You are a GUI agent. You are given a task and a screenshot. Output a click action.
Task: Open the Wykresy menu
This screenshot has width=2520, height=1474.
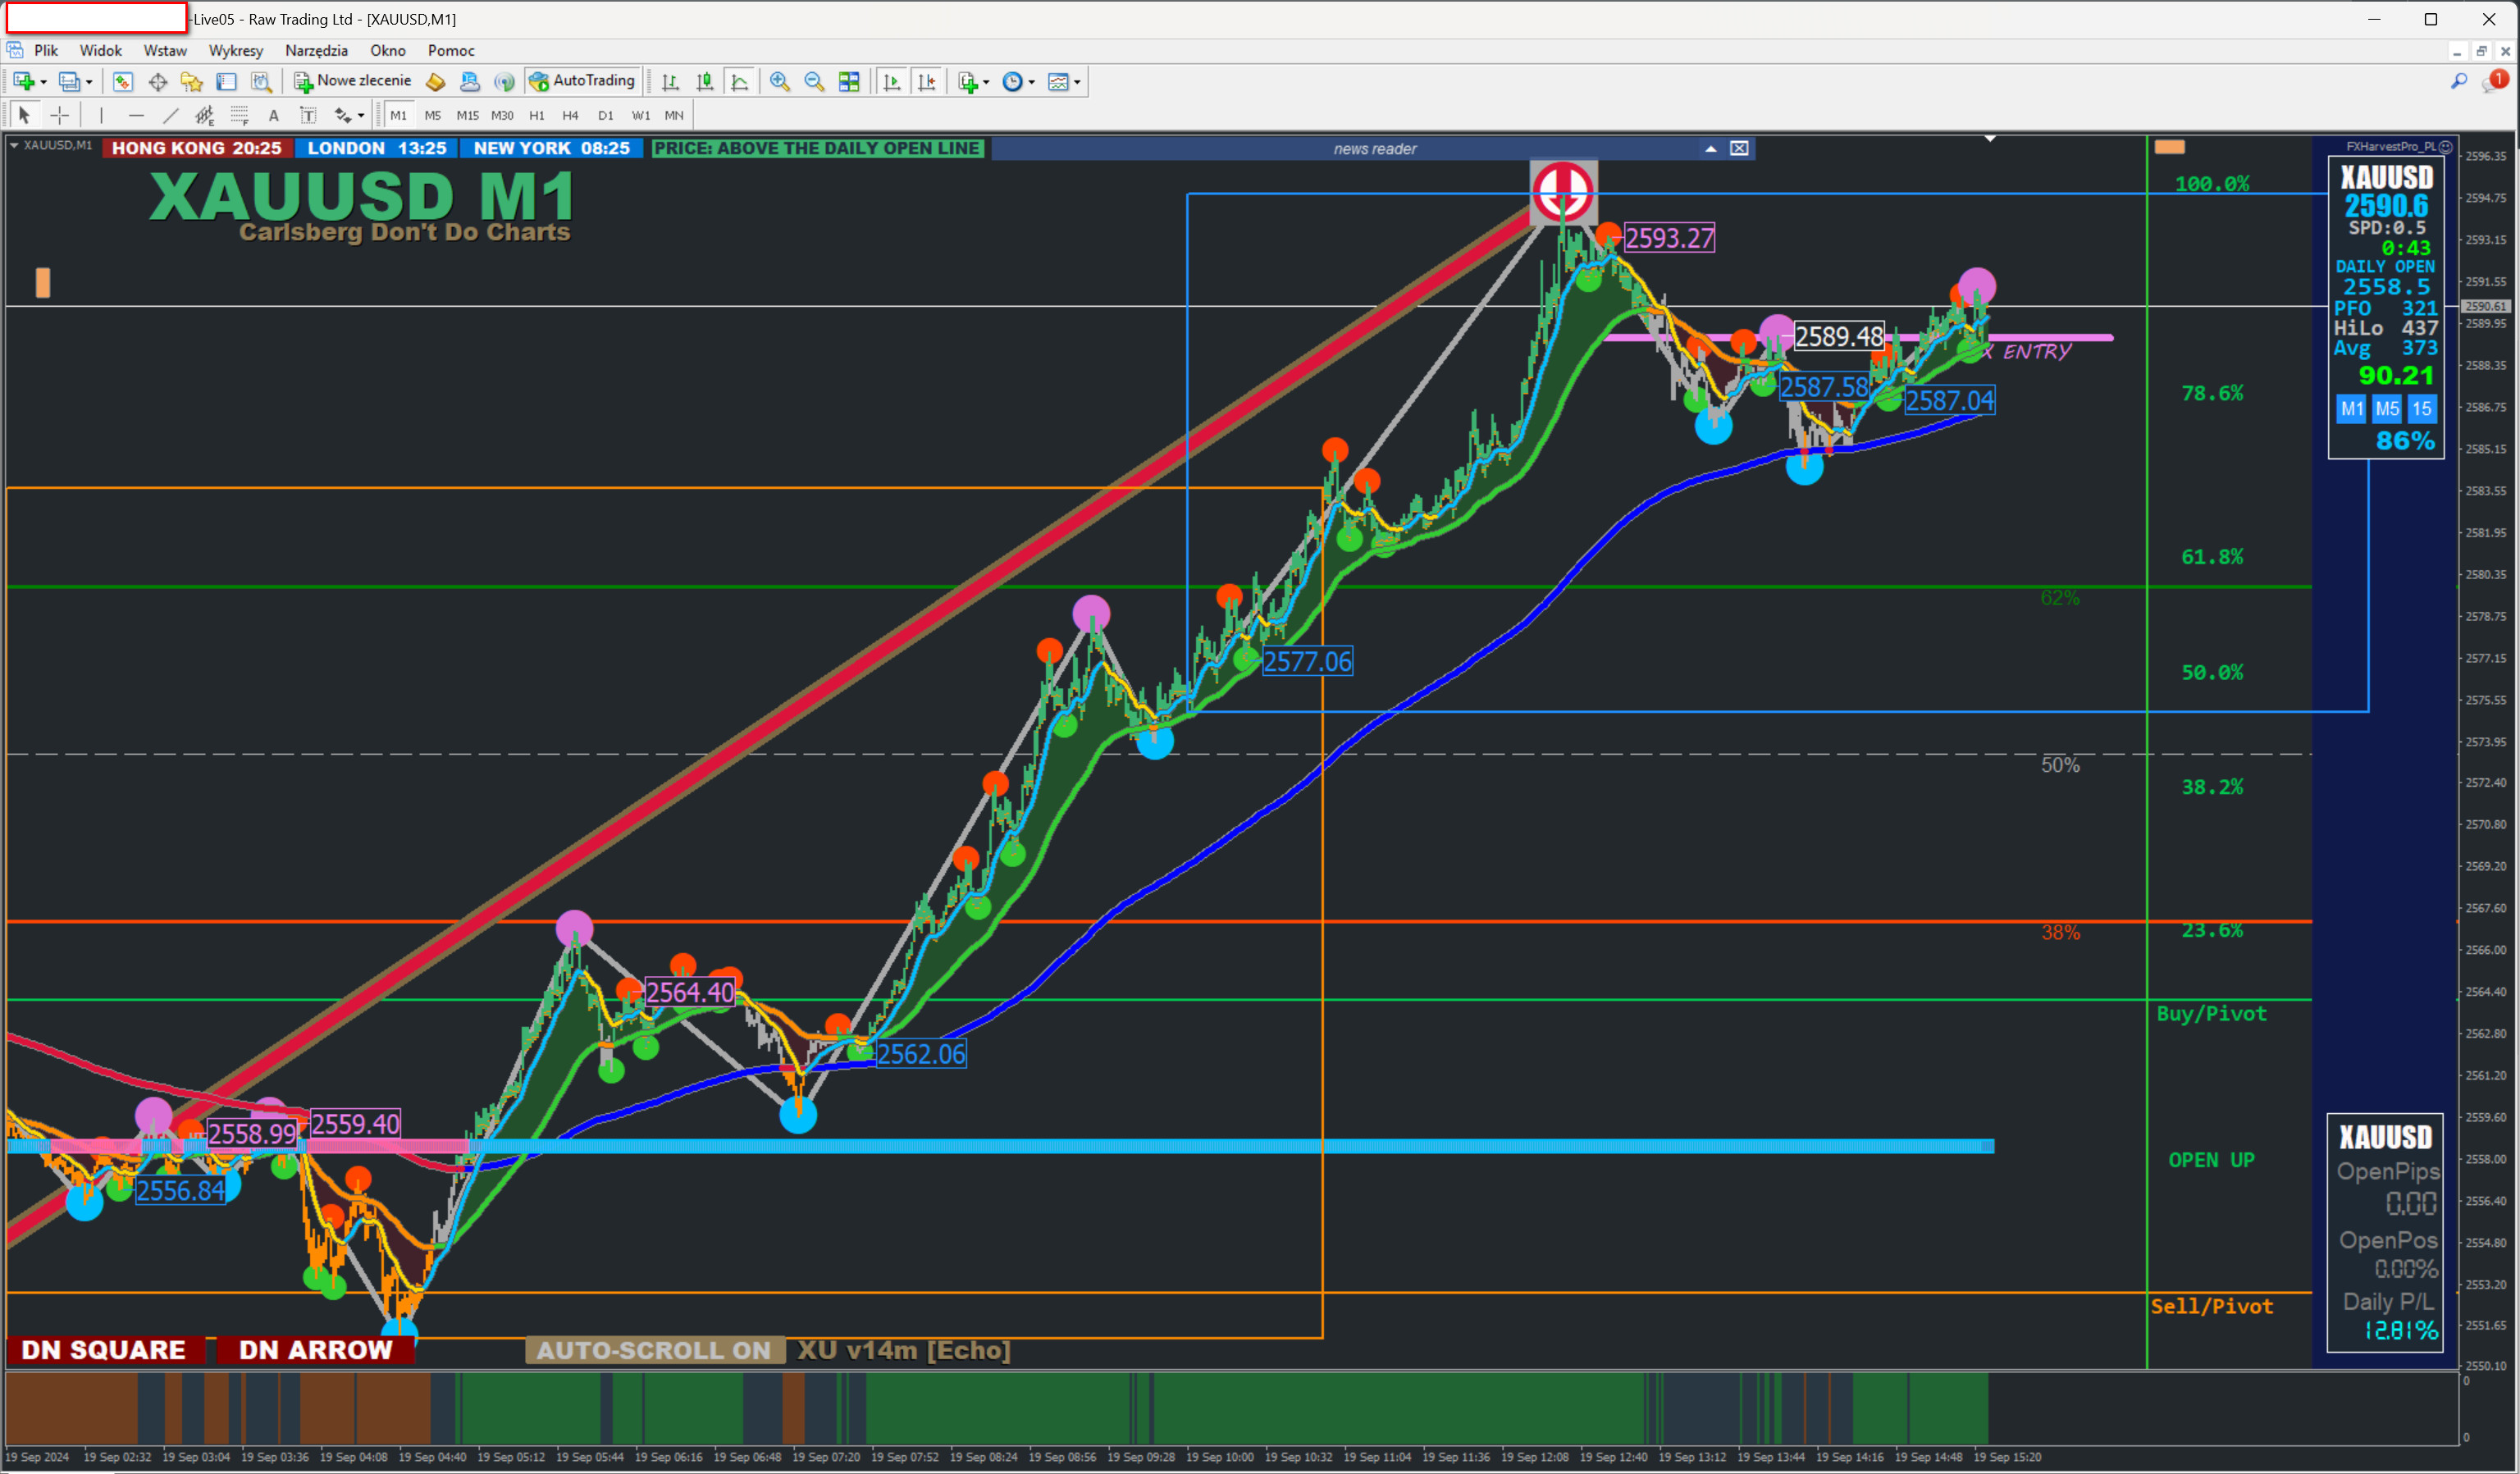point(235,50)
